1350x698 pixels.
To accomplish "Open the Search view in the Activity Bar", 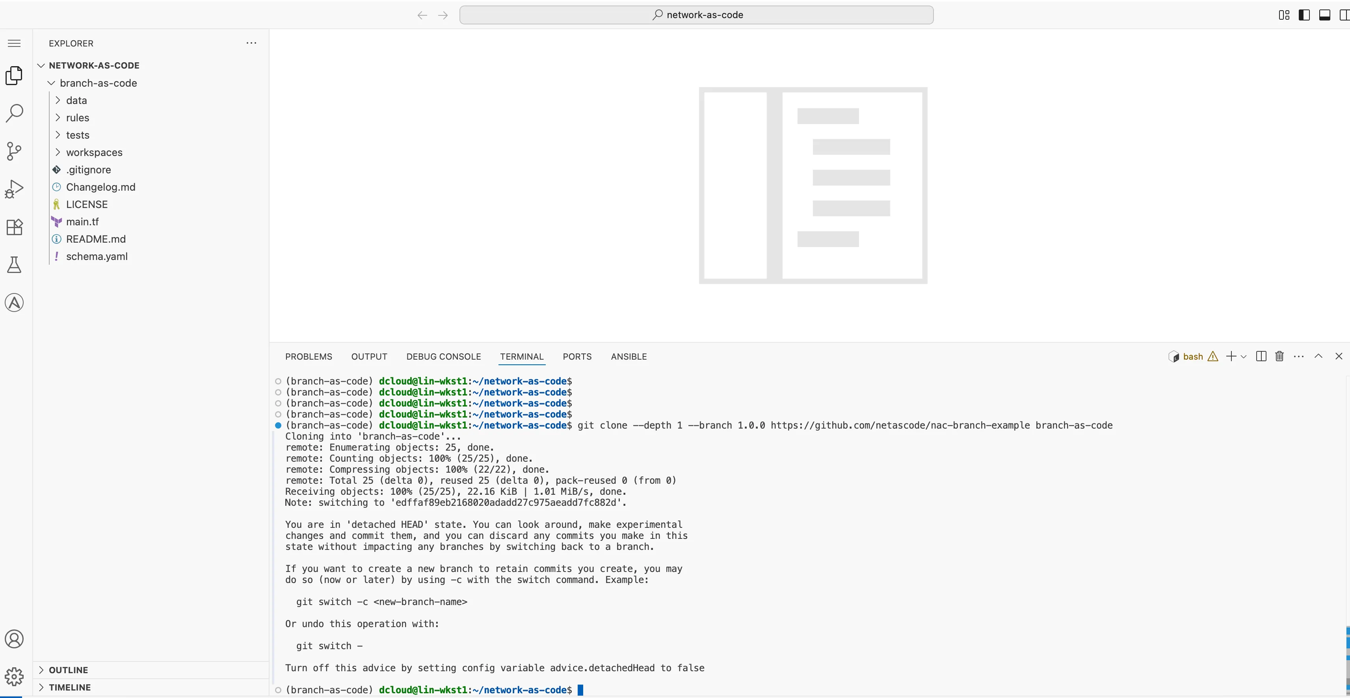I will pyautogui.click(x=14, y=113).
